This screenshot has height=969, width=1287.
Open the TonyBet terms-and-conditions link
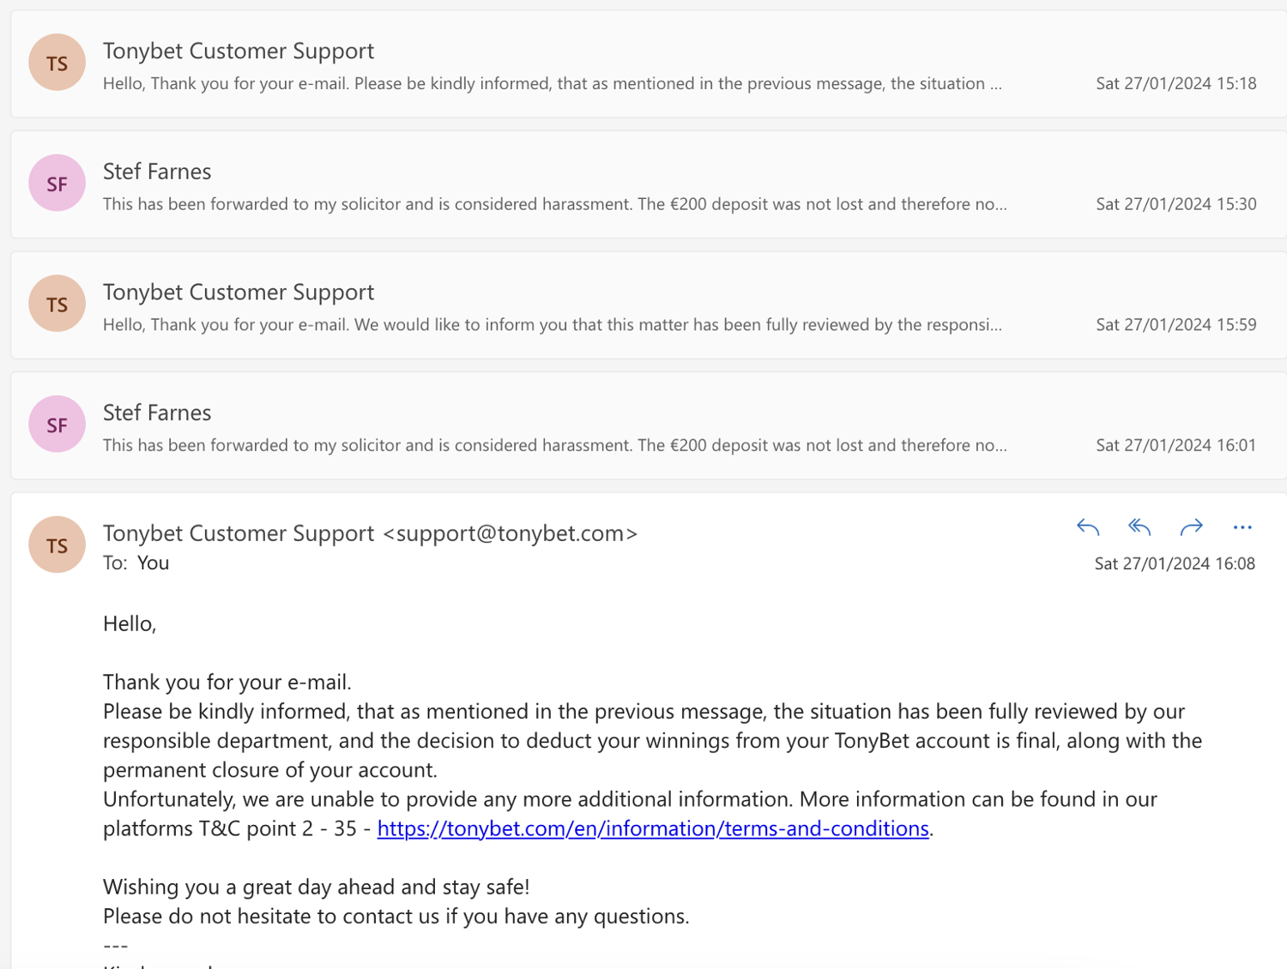(x=653, y=829)
